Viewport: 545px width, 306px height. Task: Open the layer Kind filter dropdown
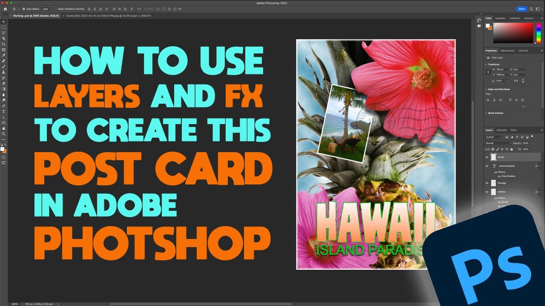coord(494,137)
